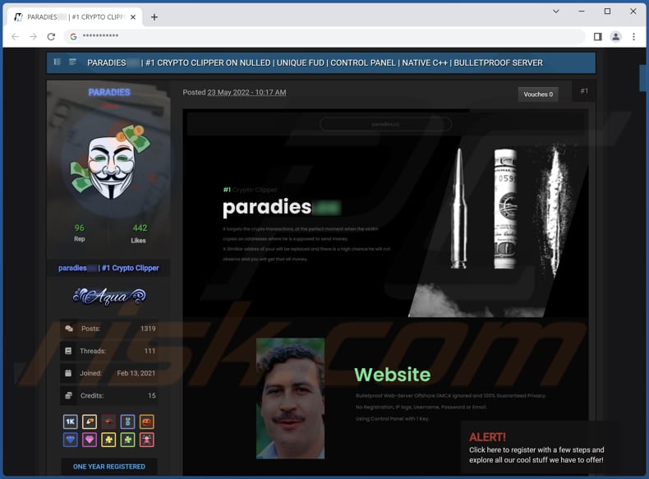Open the #1 post permalink
The height and width of the screenshot is (479, 649).
point(584,91)
